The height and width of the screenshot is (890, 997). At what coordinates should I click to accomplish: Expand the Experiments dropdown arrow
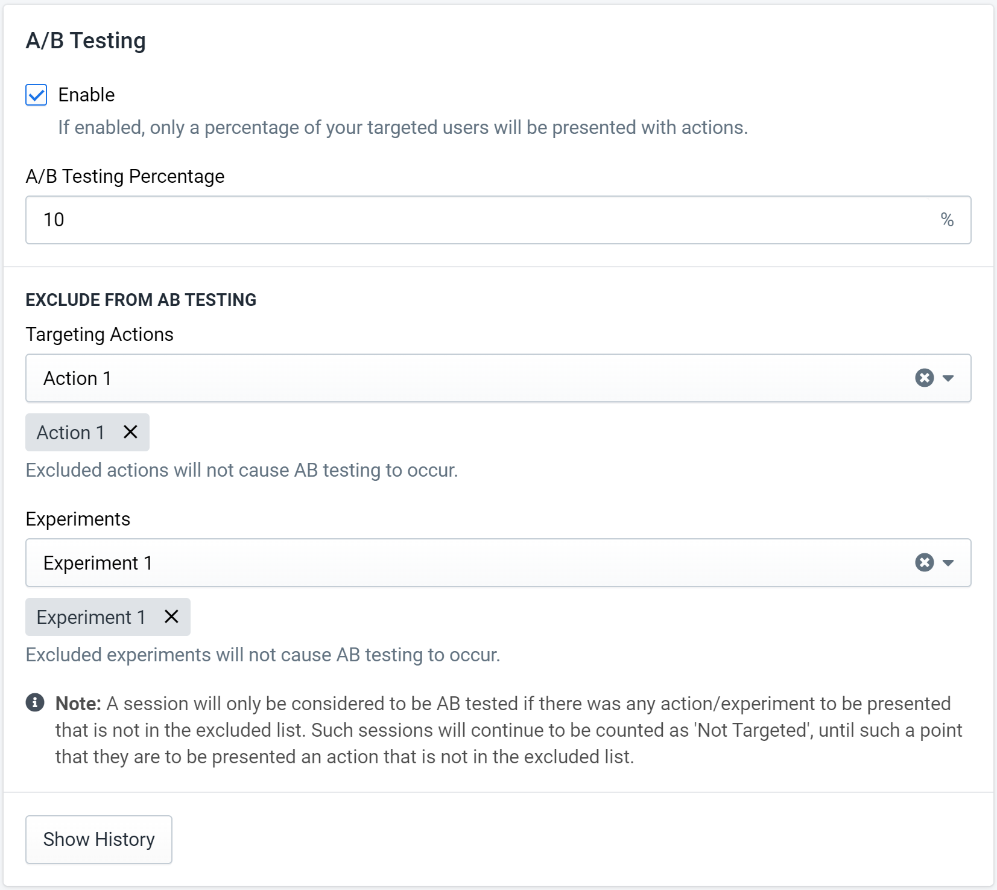[948, 563]
